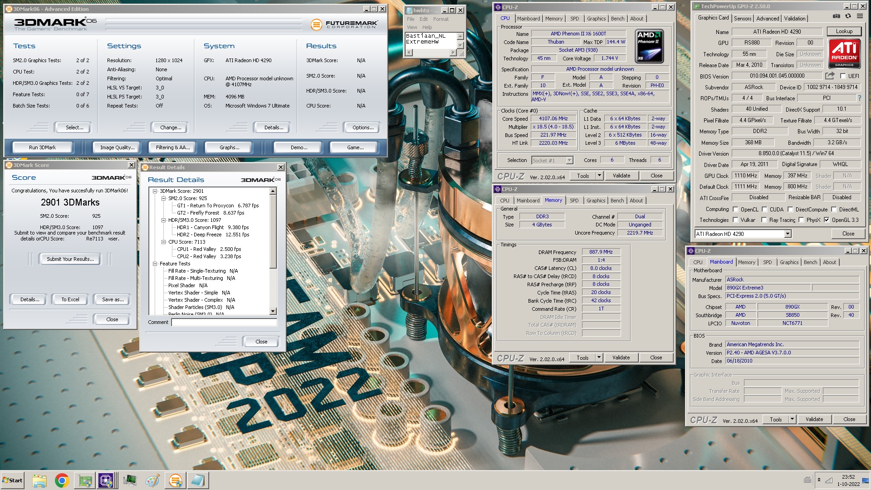The width and height of the screenshot is (871, 490).
Task: Click the ATI Radeon logo in GPU-Z
Action: click(x=844, y=54)
